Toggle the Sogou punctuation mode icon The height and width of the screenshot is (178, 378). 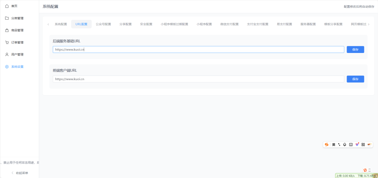[339, 145]
